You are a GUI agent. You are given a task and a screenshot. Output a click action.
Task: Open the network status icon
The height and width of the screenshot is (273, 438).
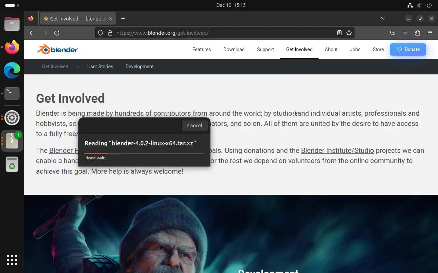[x=410, y=5]
